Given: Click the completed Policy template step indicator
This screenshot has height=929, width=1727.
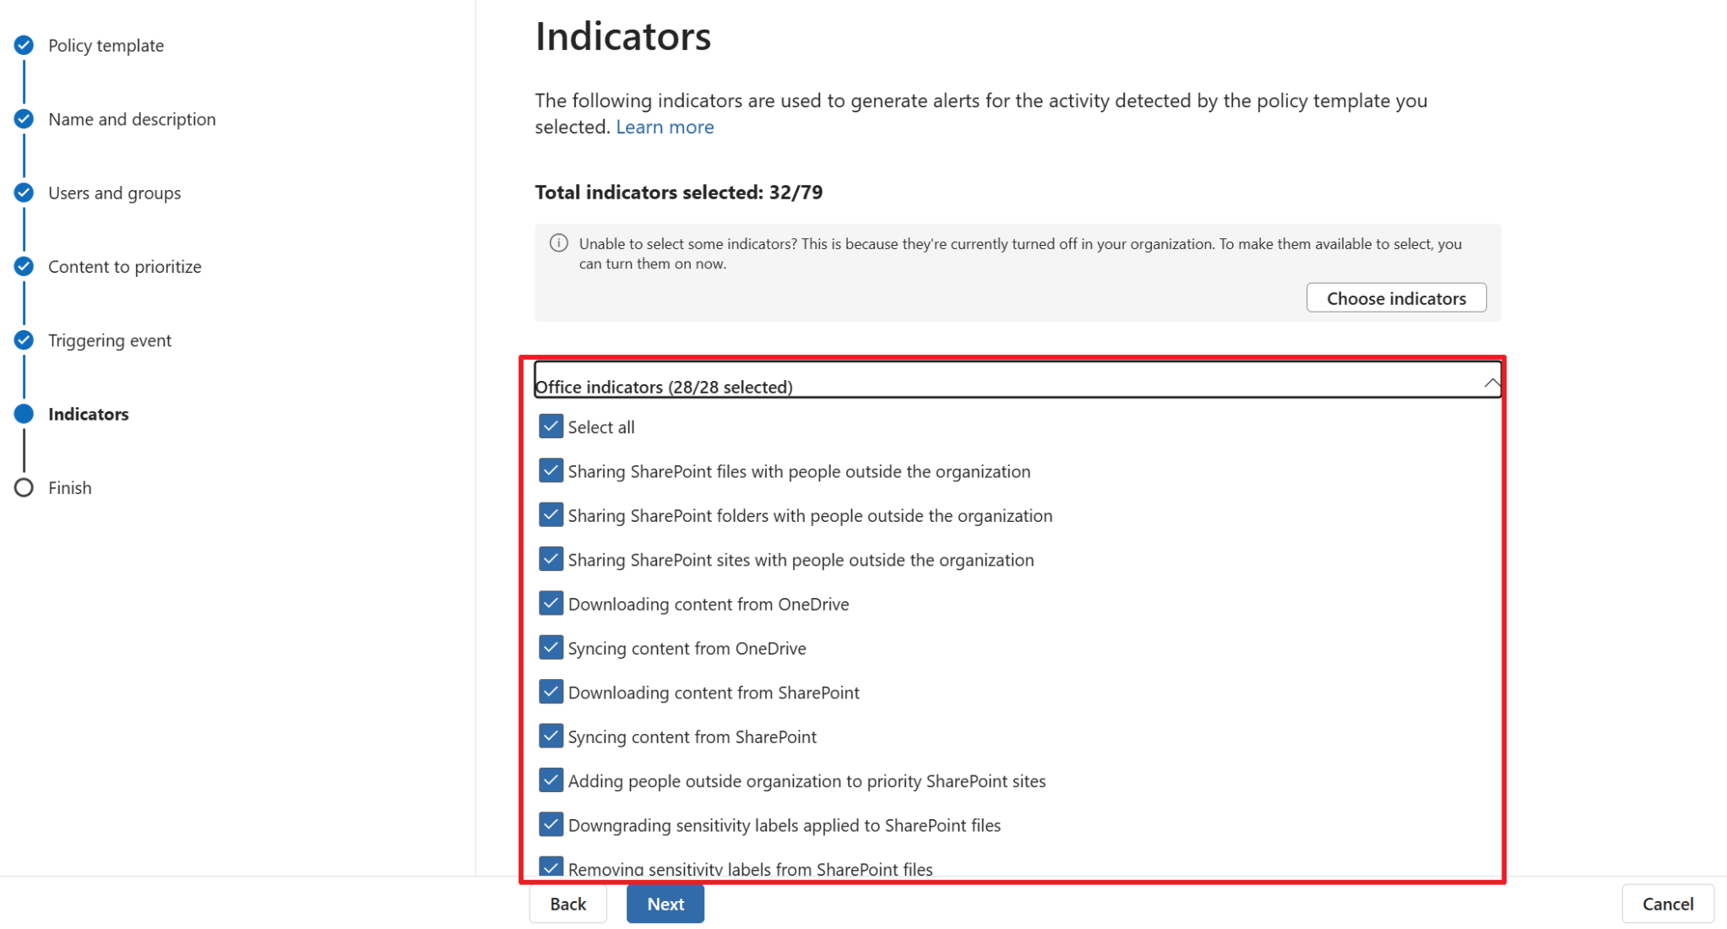Looking at the screenshot, I should (23, 45).
